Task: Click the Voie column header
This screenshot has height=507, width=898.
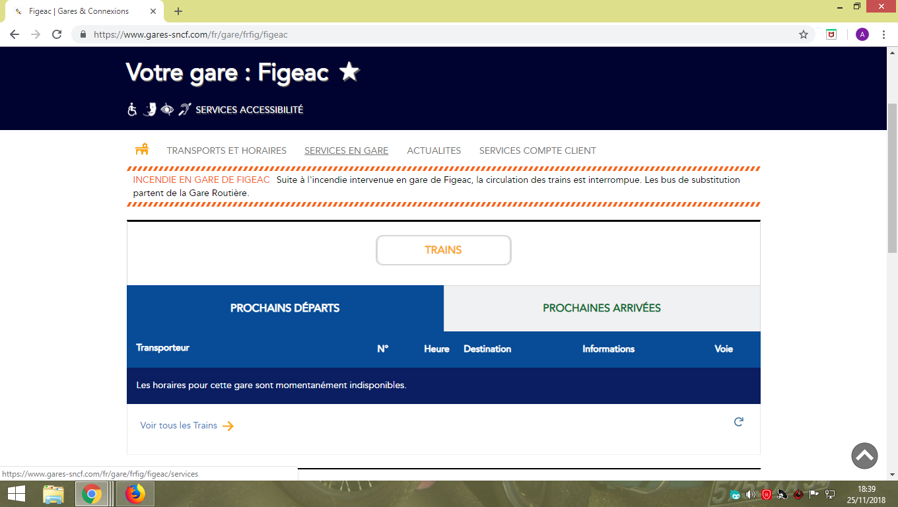Action: click(724, 349)
